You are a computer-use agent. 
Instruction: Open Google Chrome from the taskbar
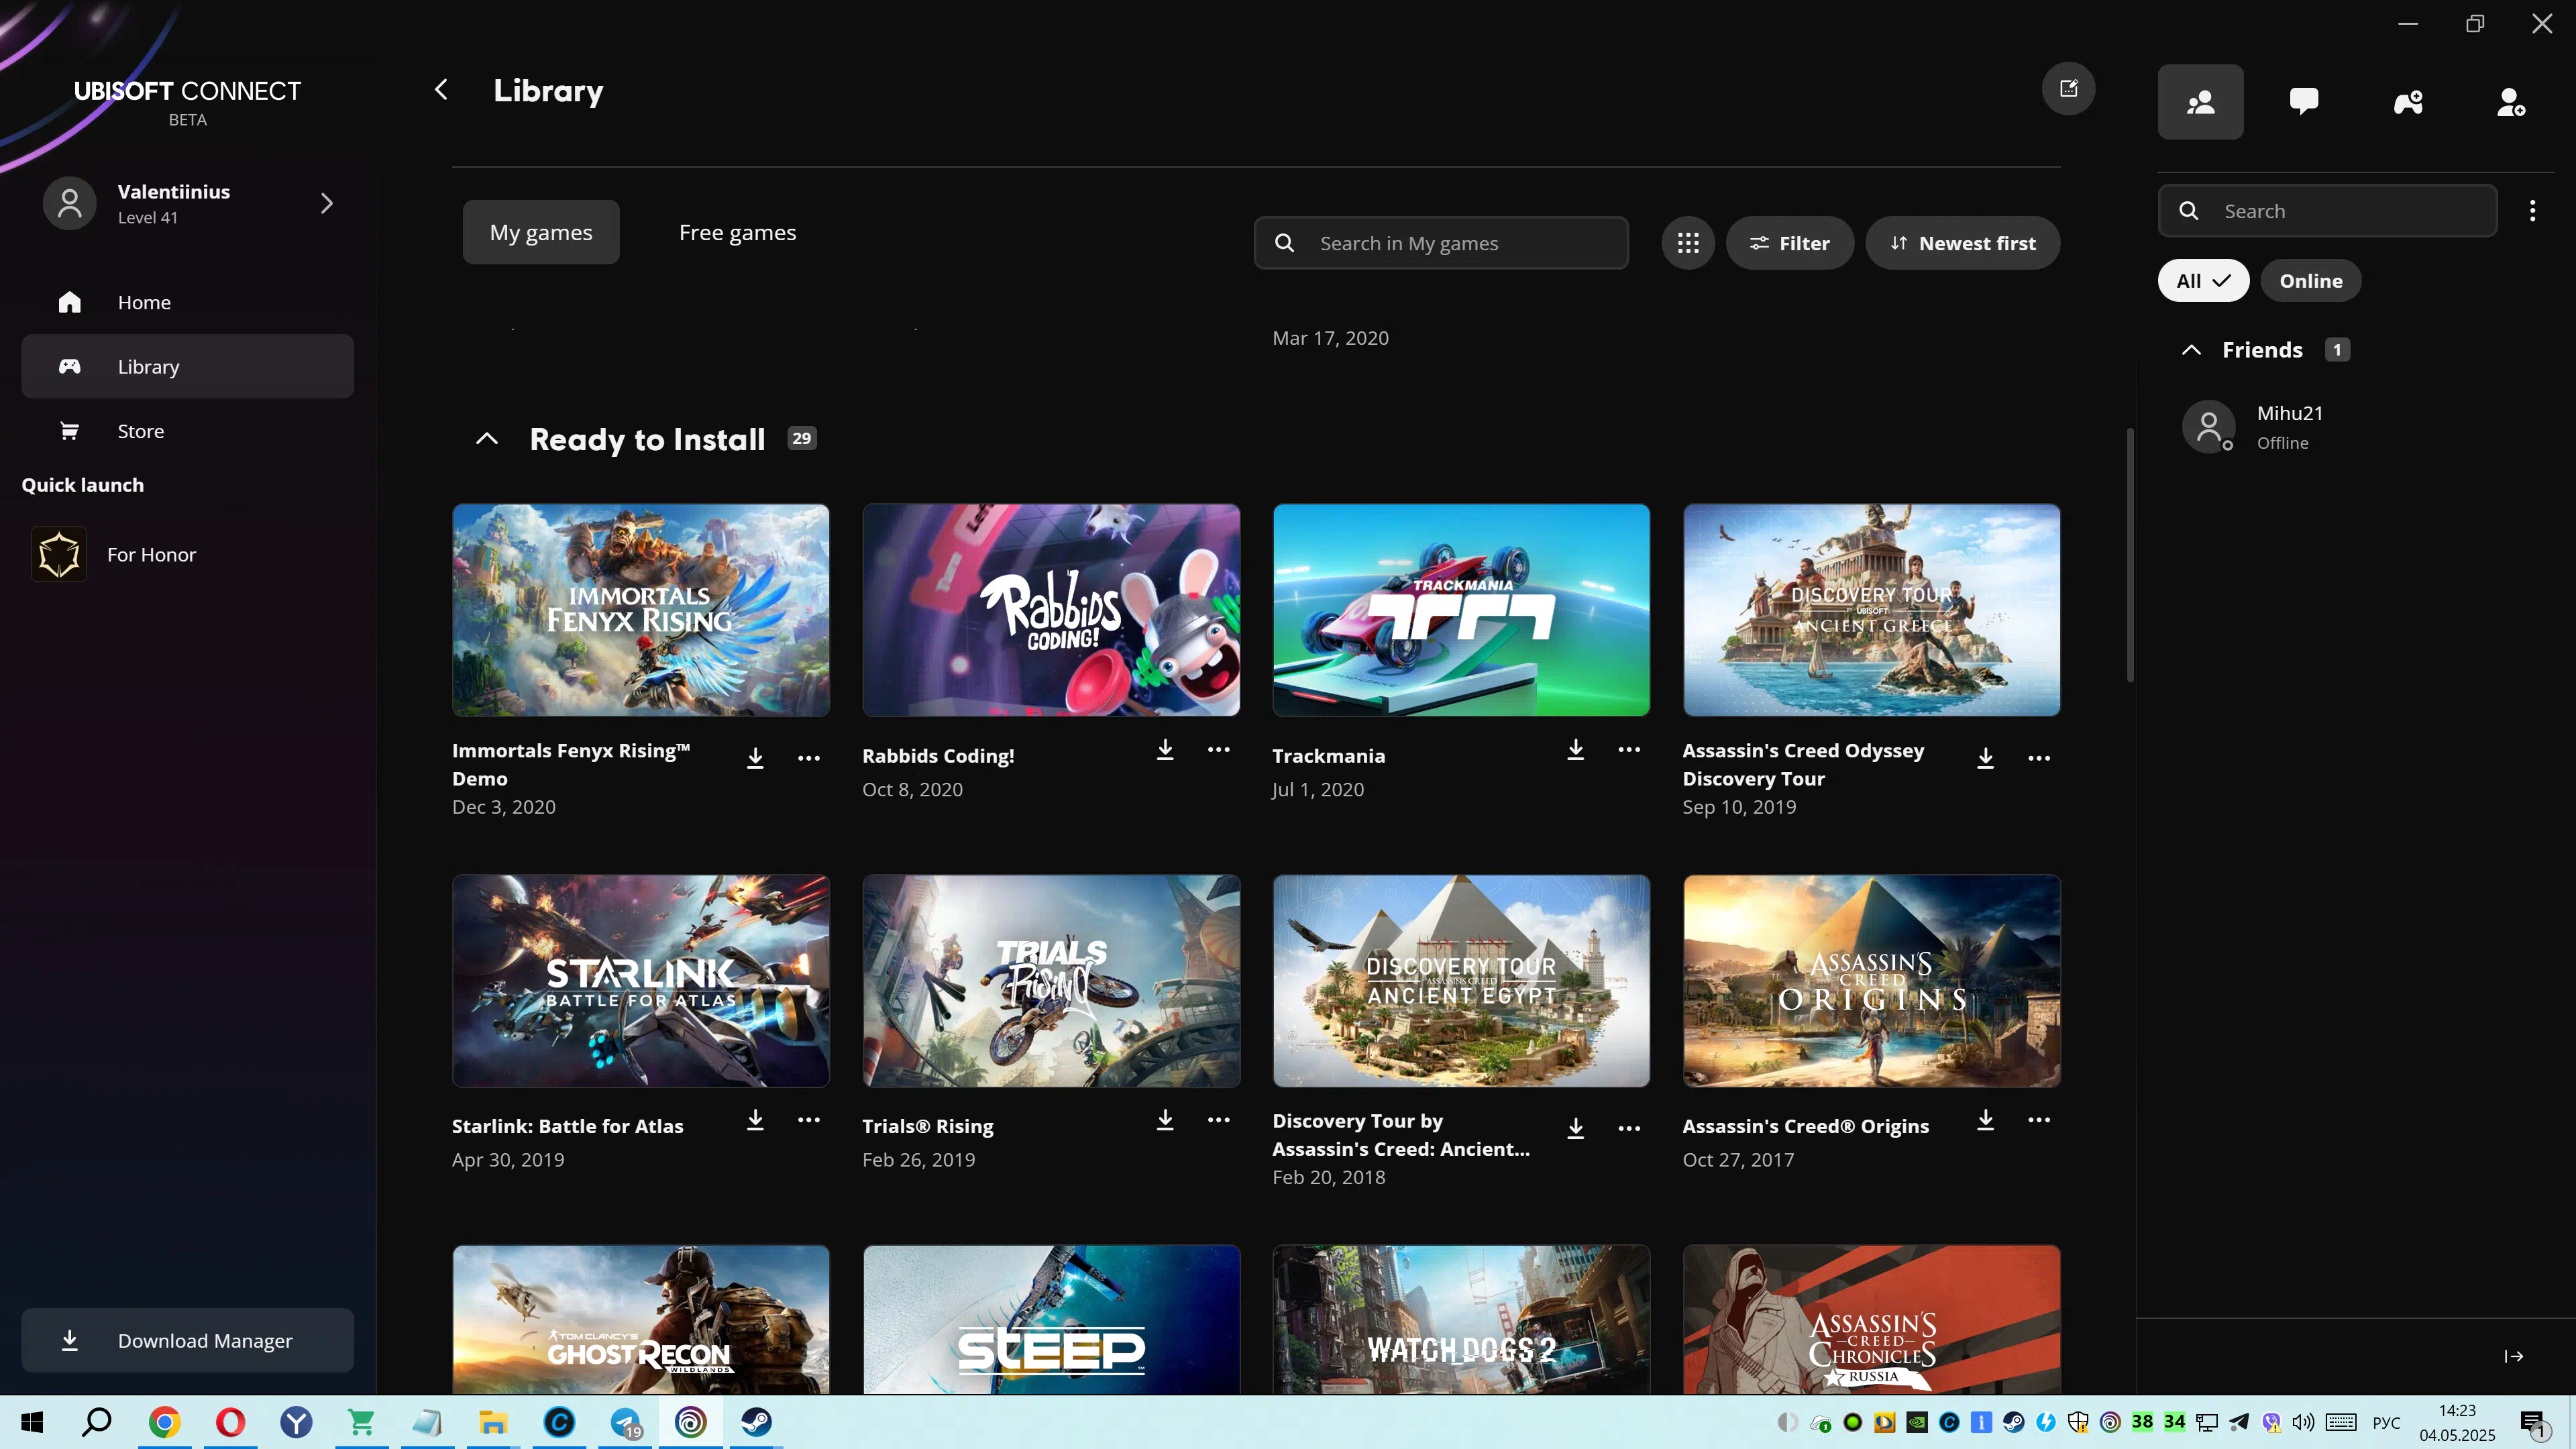pos(164,1422)
